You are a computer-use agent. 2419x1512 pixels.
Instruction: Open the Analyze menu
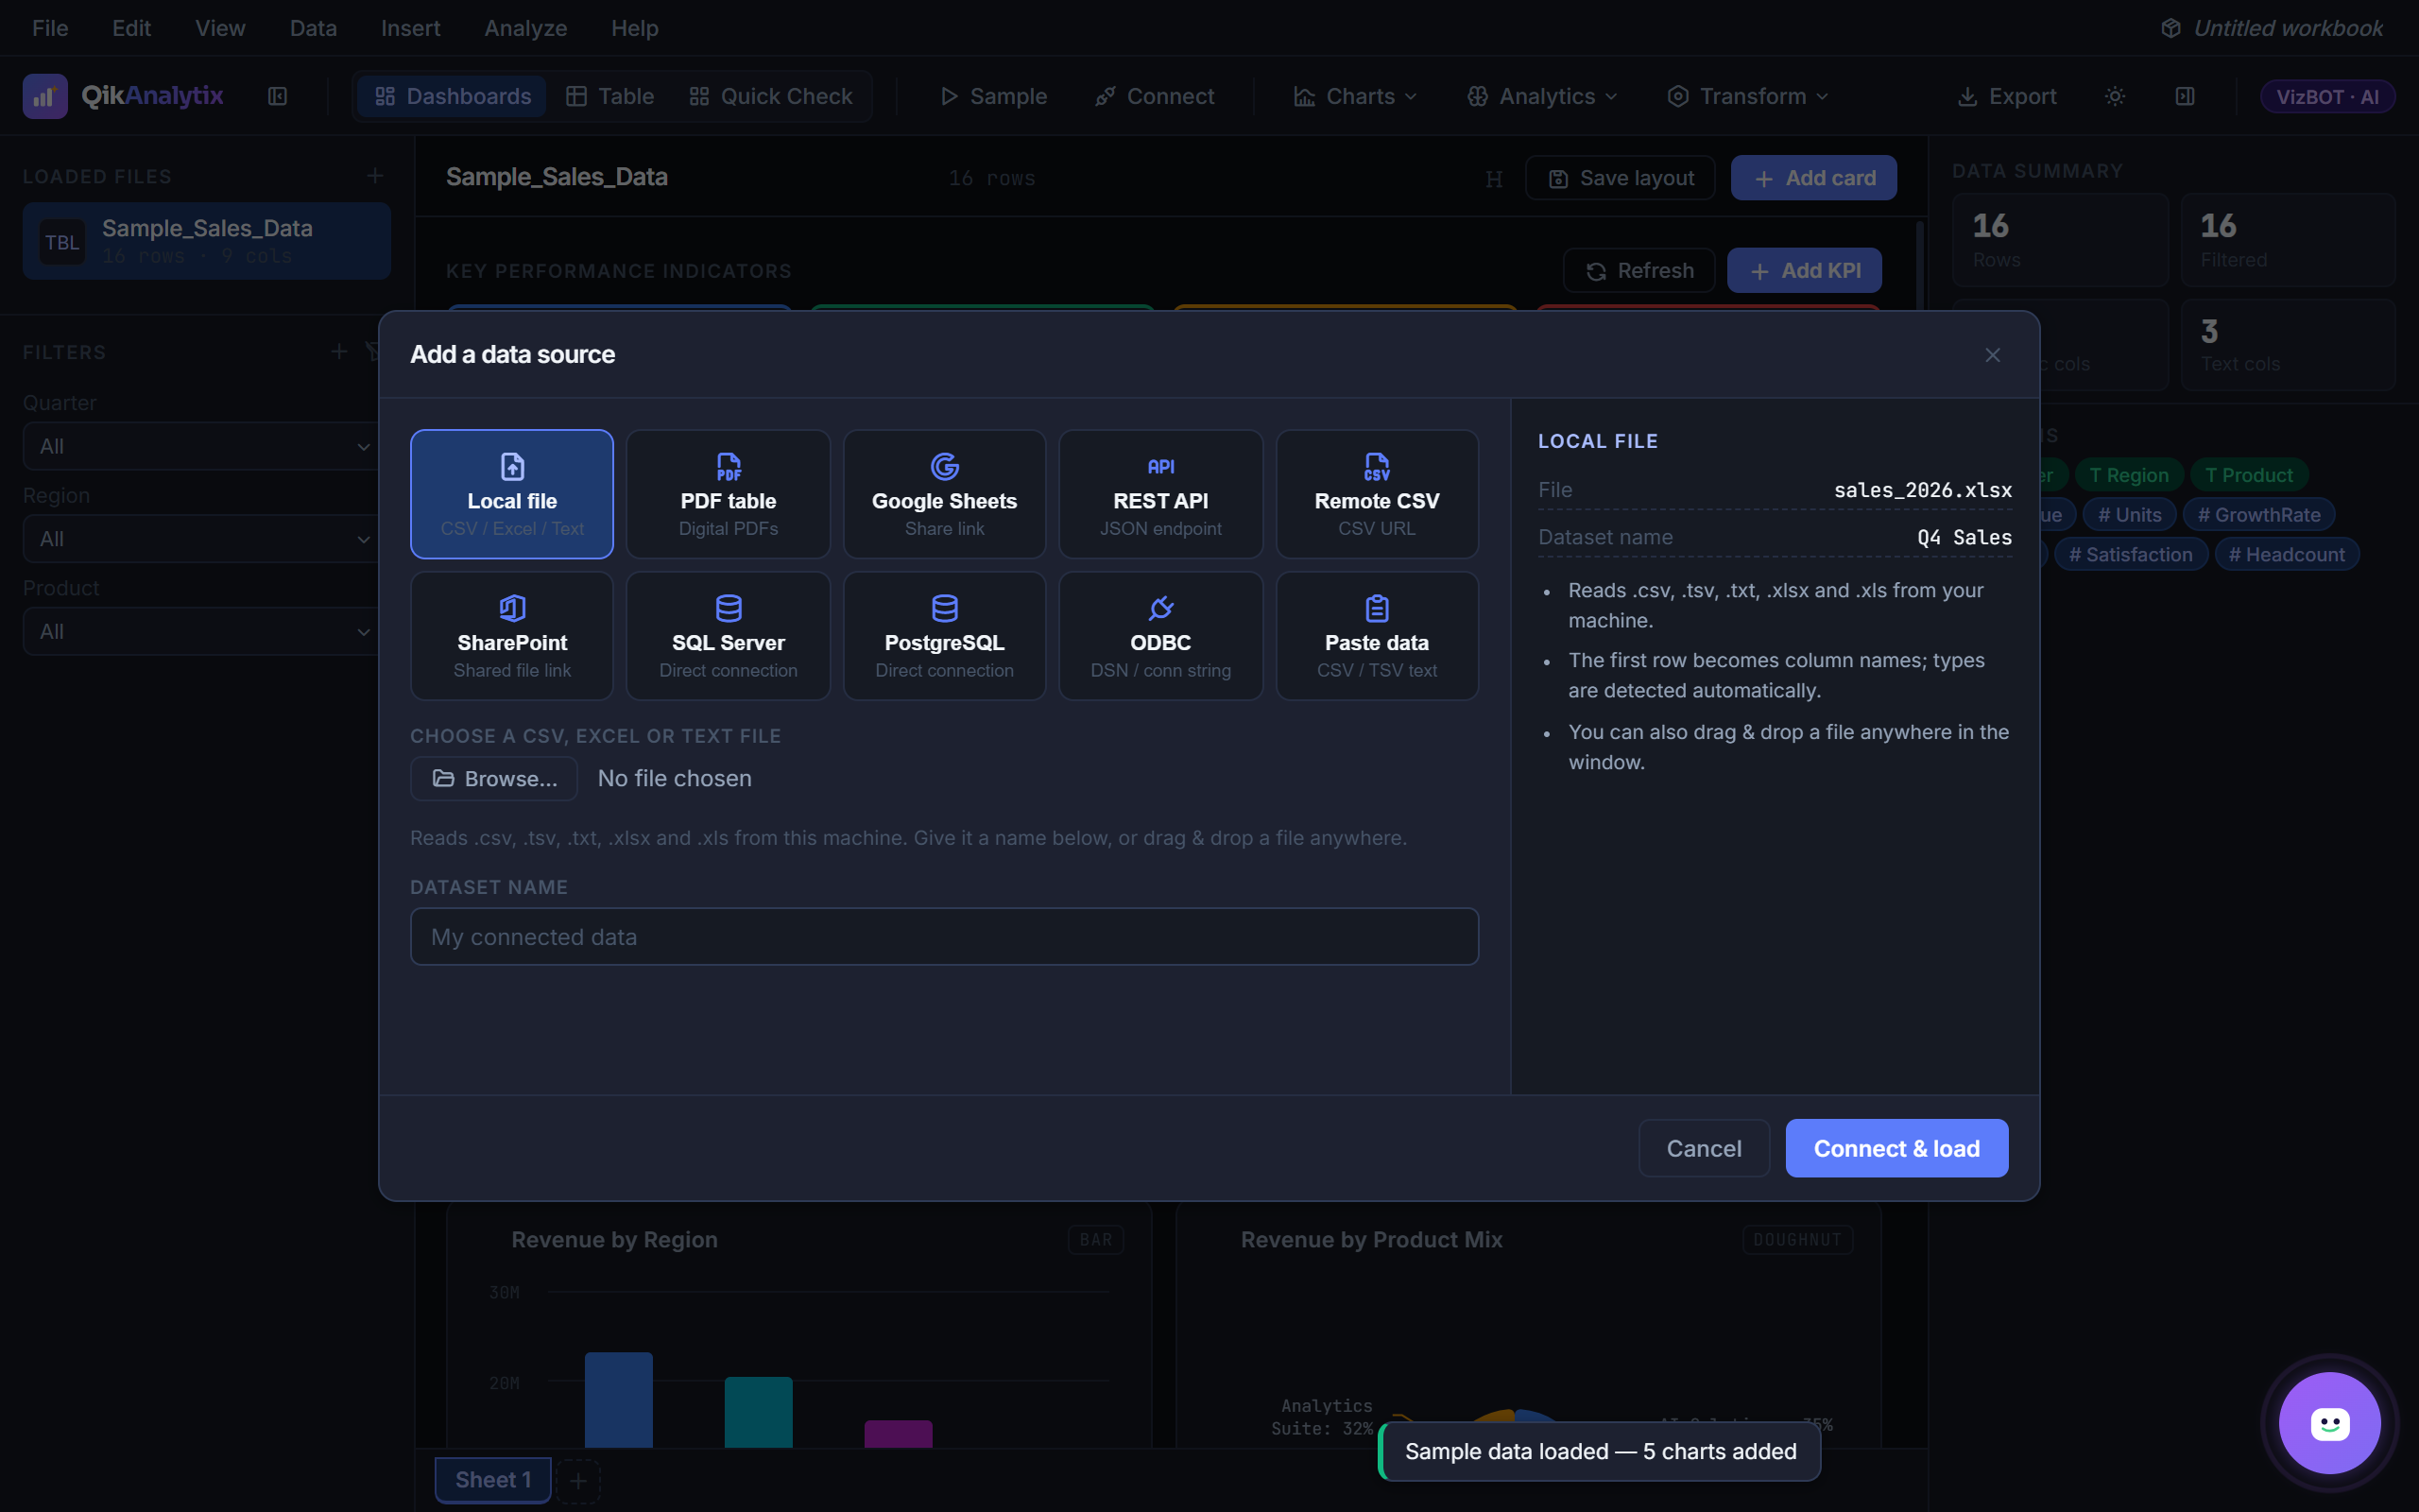[x=525, y=28]
